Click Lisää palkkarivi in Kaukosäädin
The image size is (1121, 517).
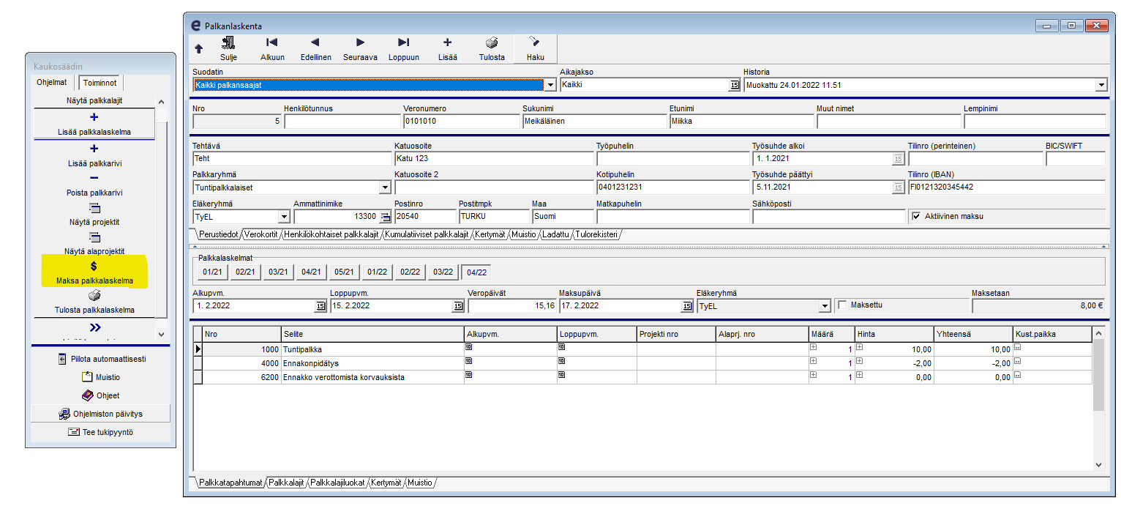(94, 155)
